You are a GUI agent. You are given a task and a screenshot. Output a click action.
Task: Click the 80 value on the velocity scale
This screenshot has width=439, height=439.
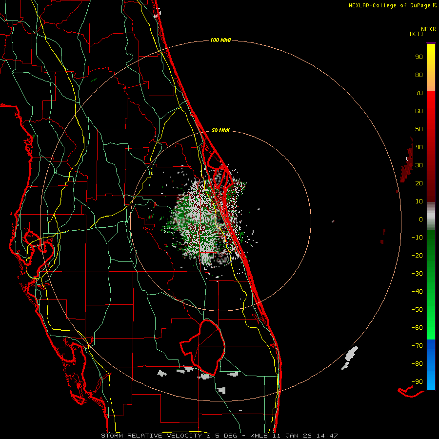click(419, 75)
